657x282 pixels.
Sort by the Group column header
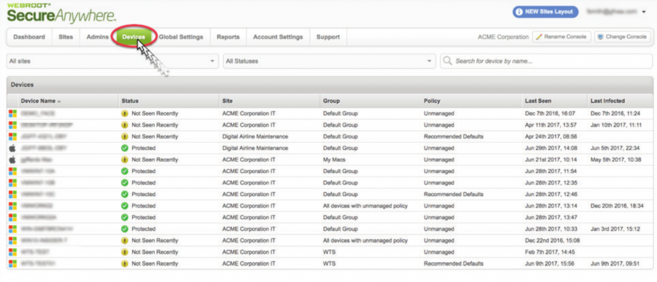331,101
